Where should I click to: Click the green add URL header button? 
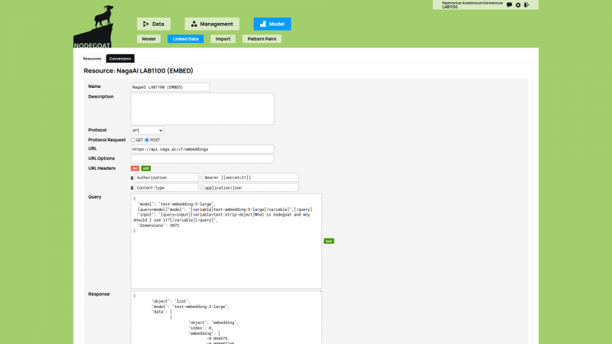point(145,167)
